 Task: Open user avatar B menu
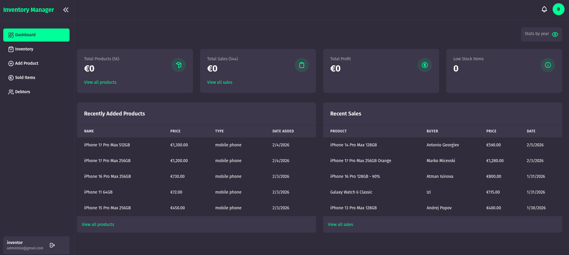pyautogui.click(x=558, y=9)
